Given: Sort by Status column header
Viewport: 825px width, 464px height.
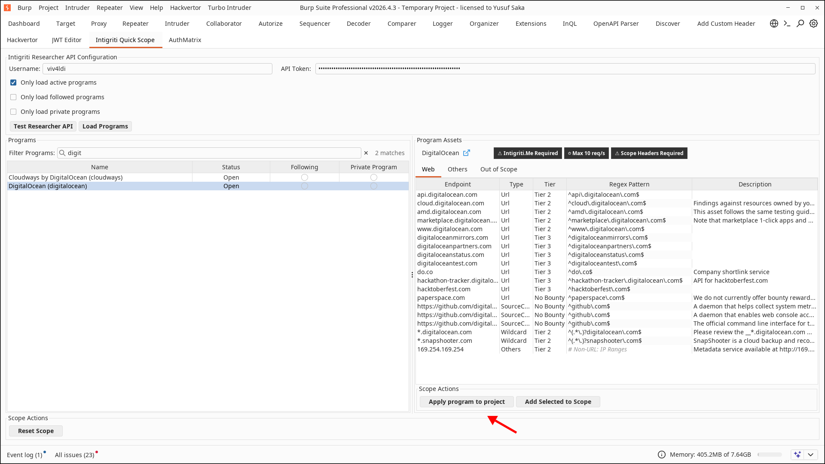Looking at the screenshot, I should [x=231, y=167].
